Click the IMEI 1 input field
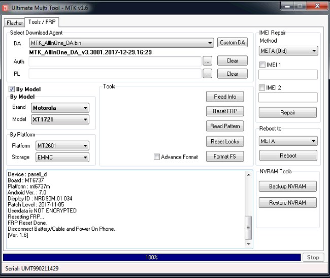The width and height of the screenshot is (330, 278). pos(288,75)
